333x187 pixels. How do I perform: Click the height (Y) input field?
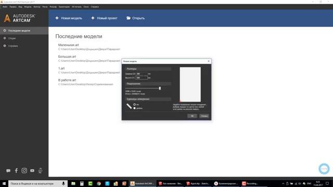[142, 78]
